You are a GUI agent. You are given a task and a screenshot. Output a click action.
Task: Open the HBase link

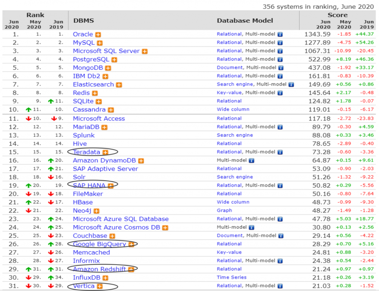click(83, 202)
